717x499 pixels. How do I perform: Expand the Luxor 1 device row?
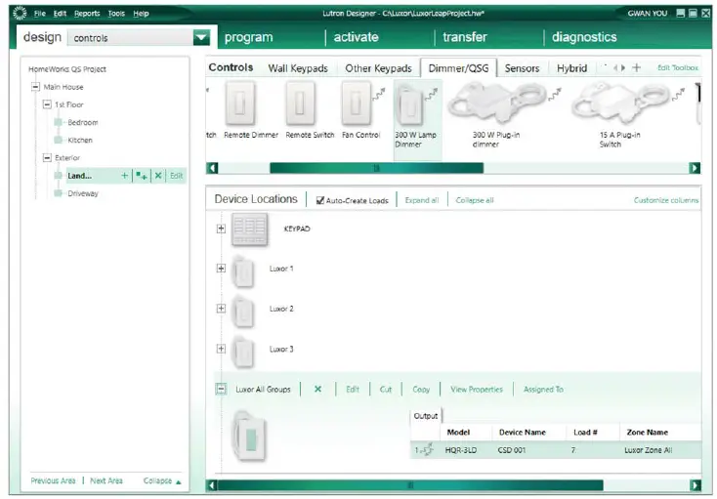[x=221, y=269]
